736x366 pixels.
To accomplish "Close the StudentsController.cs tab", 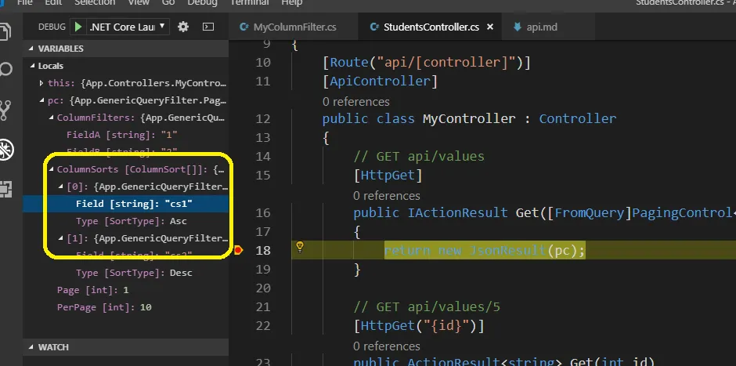I will [490, 27].
